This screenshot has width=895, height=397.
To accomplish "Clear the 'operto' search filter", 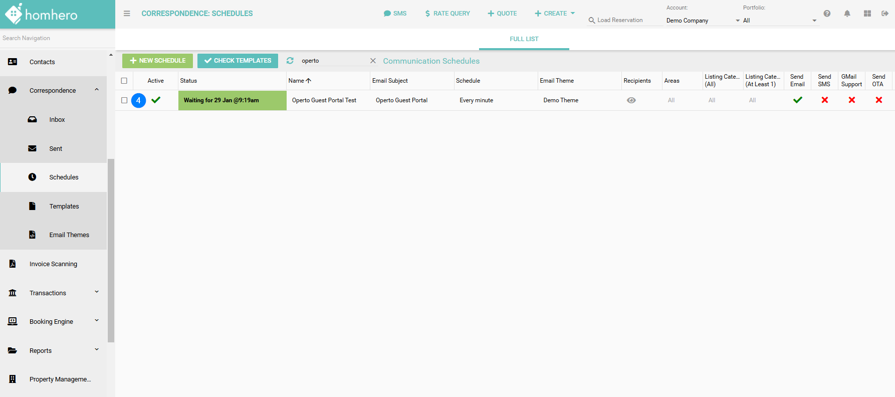I will [x=373, y=61].
